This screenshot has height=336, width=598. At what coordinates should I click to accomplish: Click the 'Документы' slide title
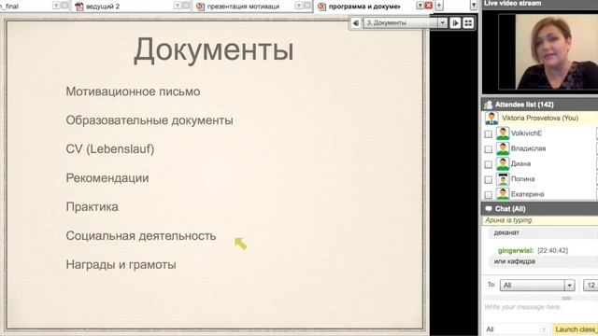(x=214, y=49)
